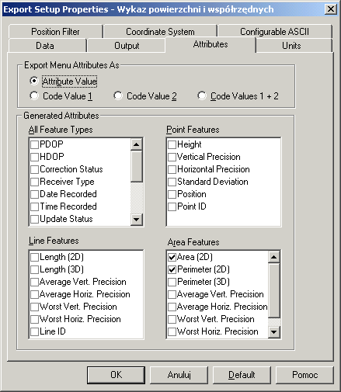Click the up arrow of Area Features list
Viewport: 341px width, 392px height.
274,257
